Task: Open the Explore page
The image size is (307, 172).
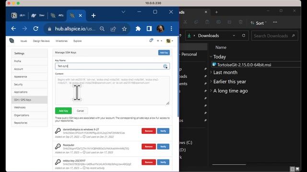Action: [77, 41]
